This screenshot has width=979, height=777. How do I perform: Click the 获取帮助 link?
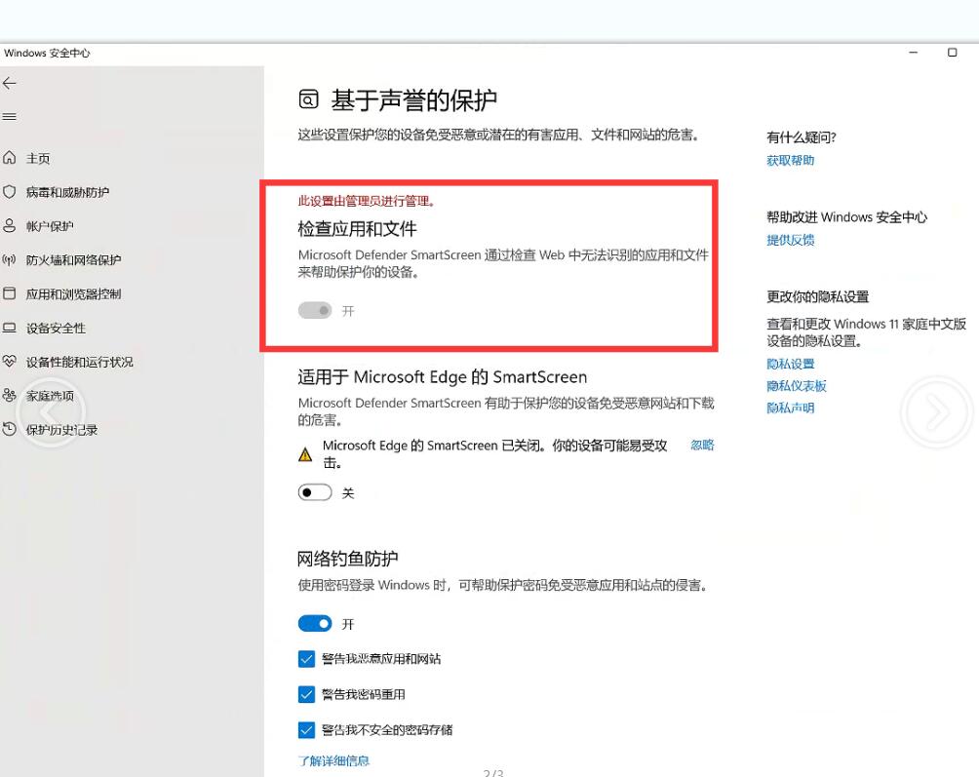click(x=790, y=161)
